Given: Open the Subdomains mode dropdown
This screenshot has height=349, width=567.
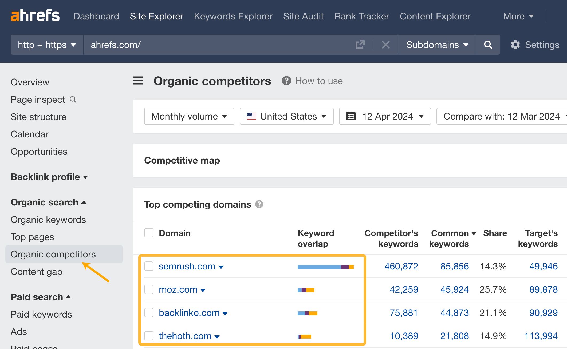Looking at the screenshot, I should pos(437,45).
